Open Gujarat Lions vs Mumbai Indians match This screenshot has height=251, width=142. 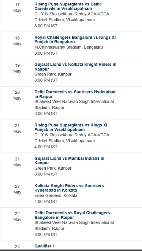pos(69,160)
